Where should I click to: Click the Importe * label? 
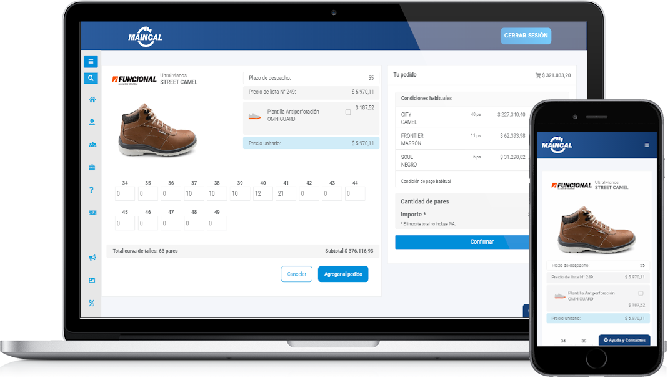413,215
